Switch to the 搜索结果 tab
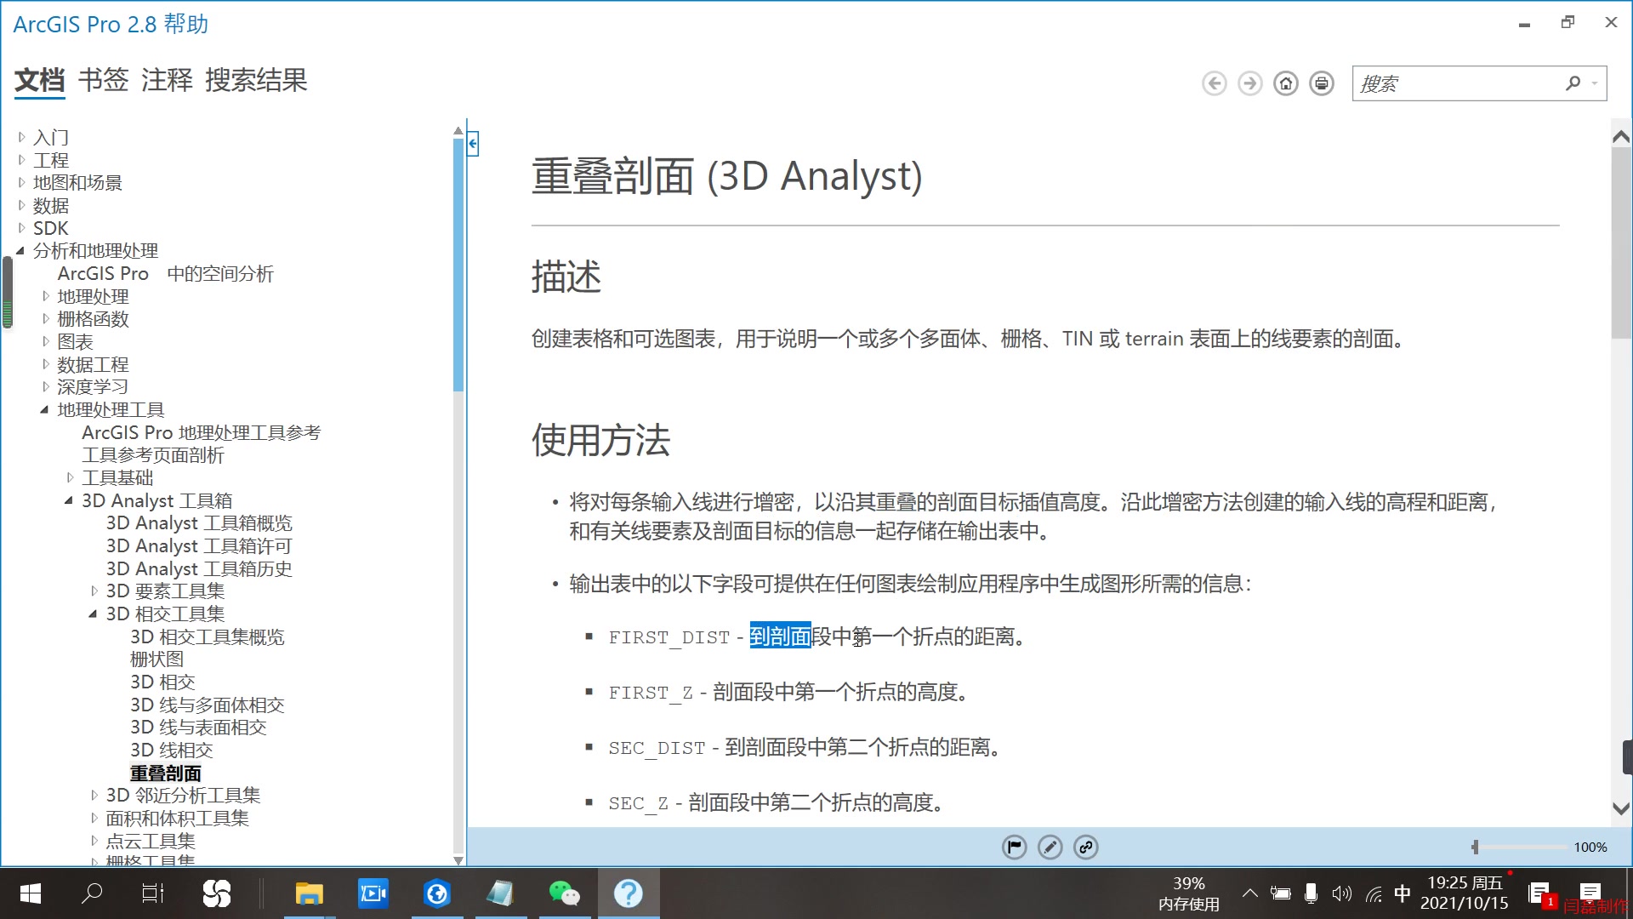Screen dimensions: 1633x919 (256, 80)
